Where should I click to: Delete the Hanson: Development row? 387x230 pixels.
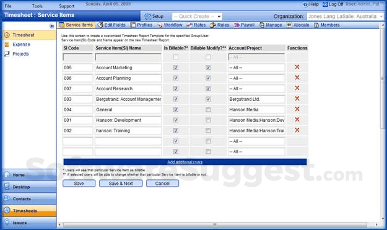[297, 119]
